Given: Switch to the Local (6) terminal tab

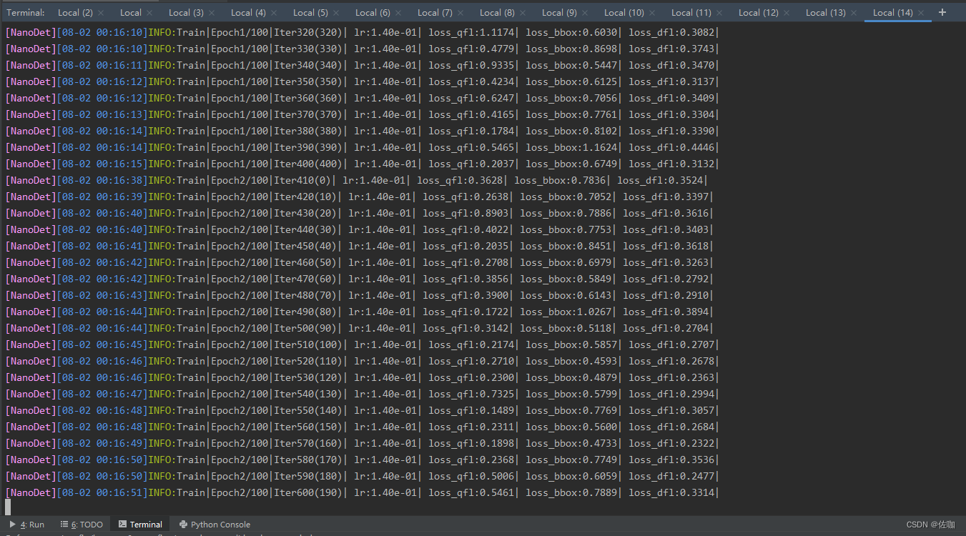Looking at the screenshot, I should pos(373,13).
